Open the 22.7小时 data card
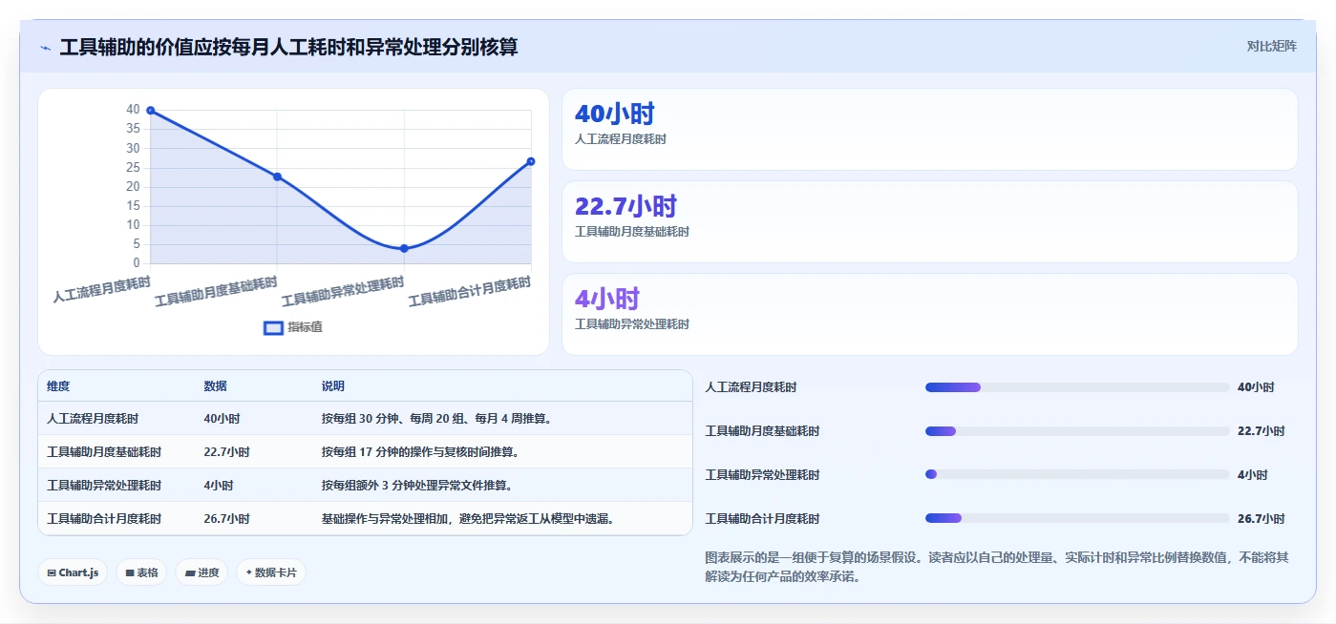The width and height of the screenshot is (1336, 624). [x=930, y=221]
